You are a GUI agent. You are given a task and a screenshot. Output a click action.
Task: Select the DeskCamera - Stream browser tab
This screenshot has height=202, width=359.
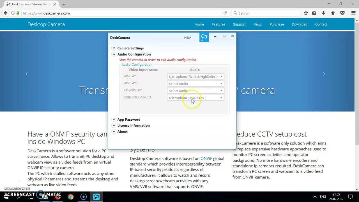[x=31, y=4]
